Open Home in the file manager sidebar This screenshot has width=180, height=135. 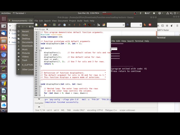(x=25, y=35)
